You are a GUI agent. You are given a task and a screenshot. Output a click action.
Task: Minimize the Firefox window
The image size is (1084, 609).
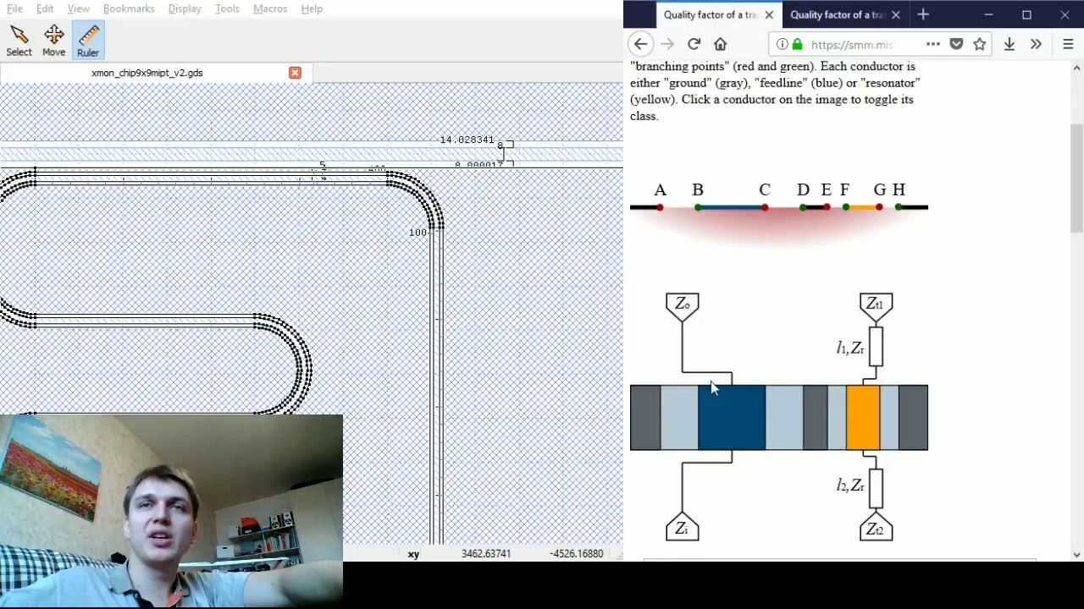click(x=988, y=14)
